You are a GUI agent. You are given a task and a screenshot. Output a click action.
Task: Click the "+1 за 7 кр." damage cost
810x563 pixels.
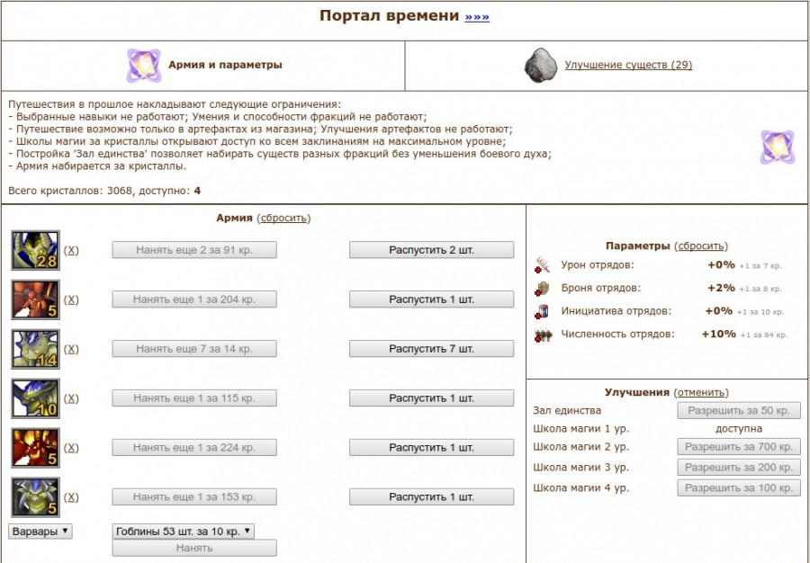[760, 266]
